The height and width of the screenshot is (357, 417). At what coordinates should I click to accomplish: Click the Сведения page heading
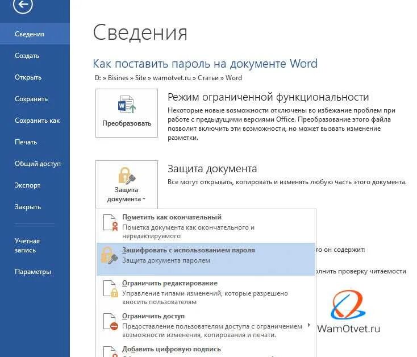[140, 32]
